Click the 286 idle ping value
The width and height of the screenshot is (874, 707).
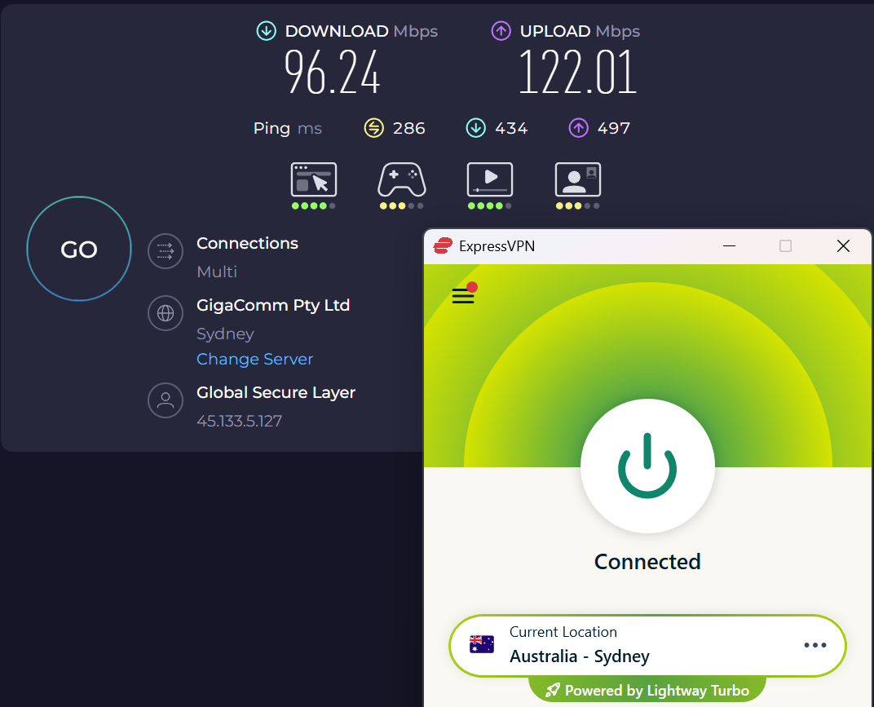pos(409,128)
